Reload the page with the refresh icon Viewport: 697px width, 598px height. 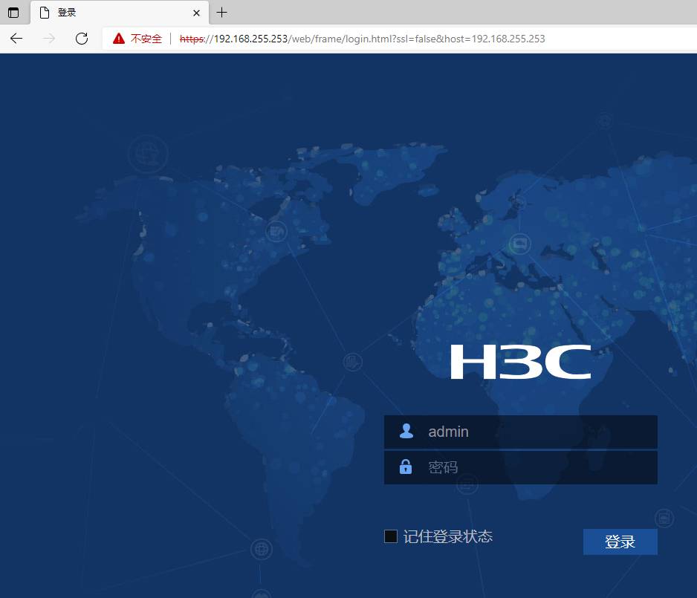point(82,39)
